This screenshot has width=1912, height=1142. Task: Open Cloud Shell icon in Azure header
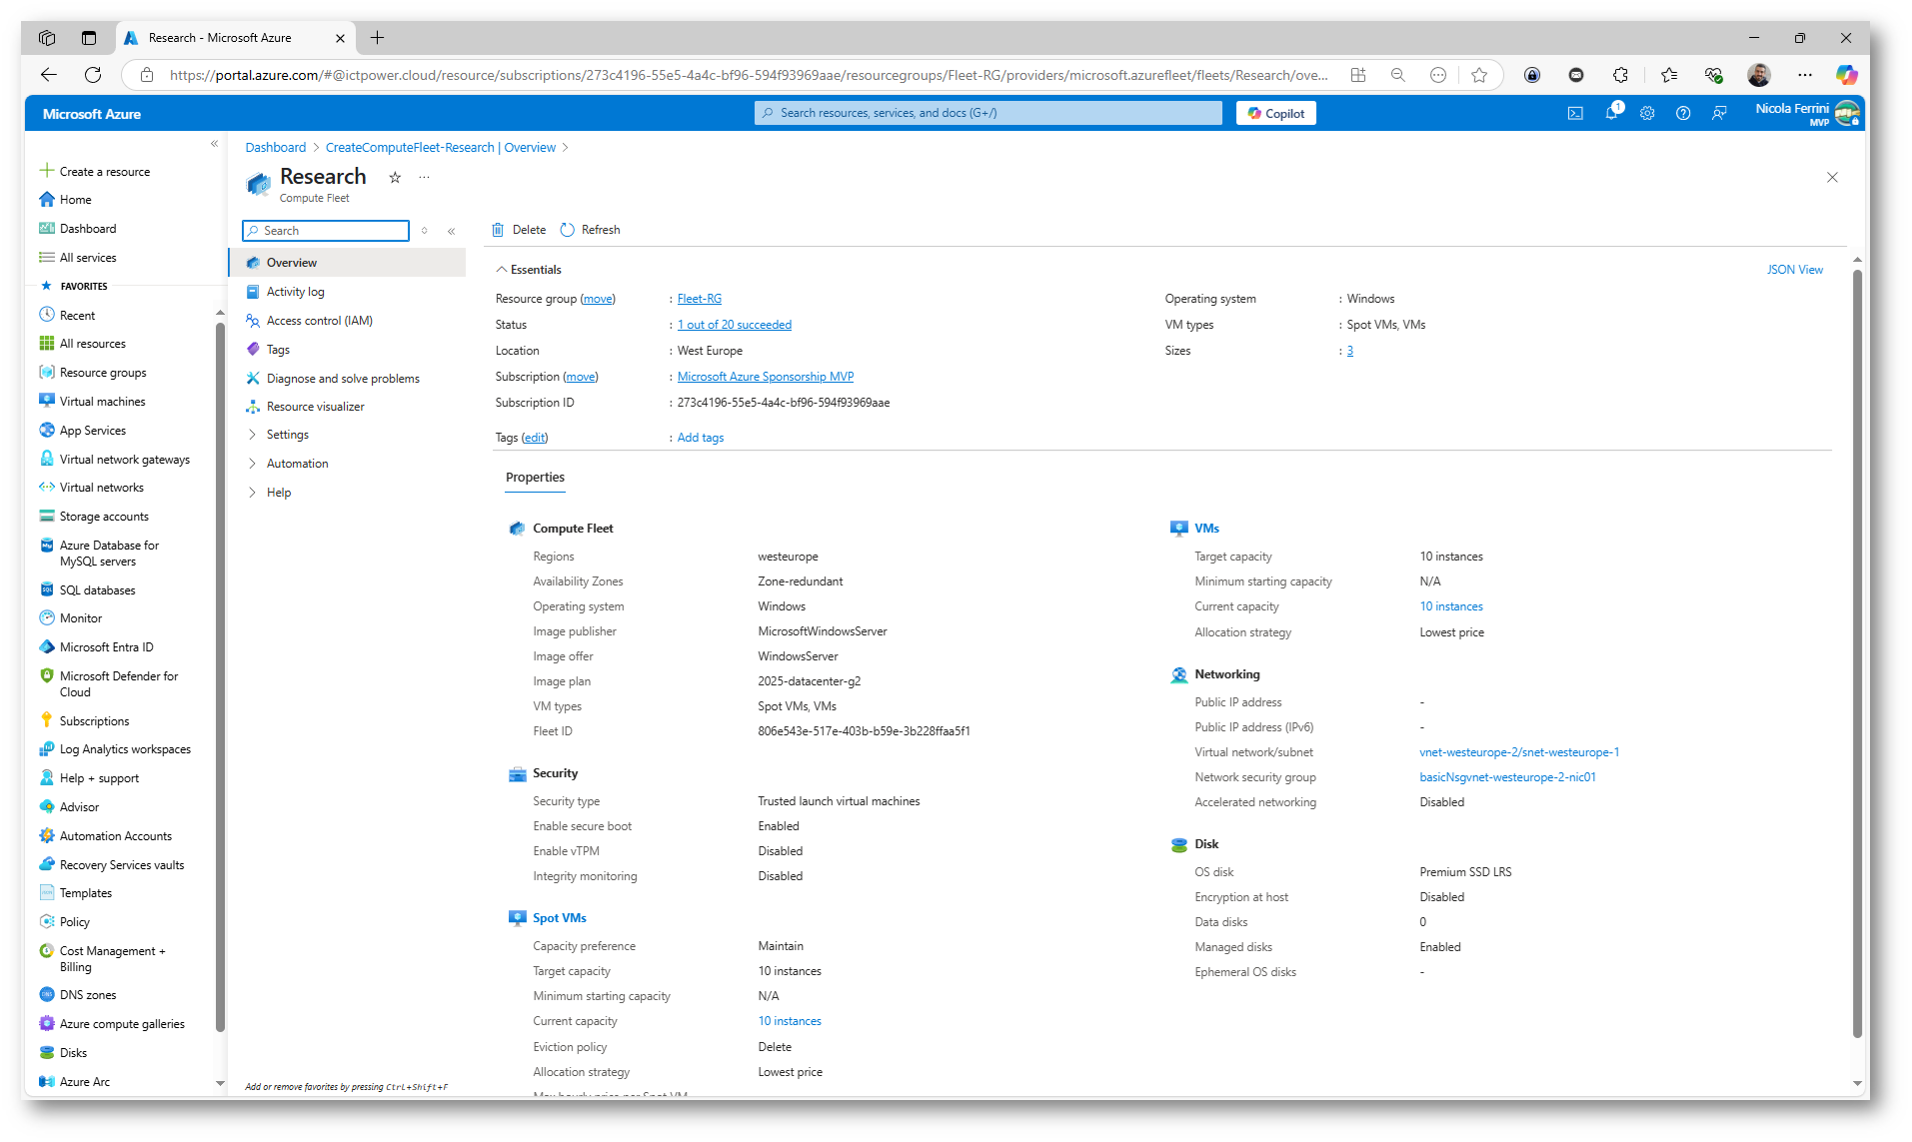(x=1575, y=114)
